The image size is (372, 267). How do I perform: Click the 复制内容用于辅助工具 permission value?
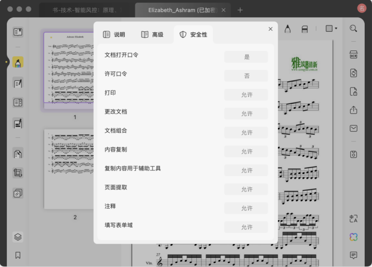(246, 170)
